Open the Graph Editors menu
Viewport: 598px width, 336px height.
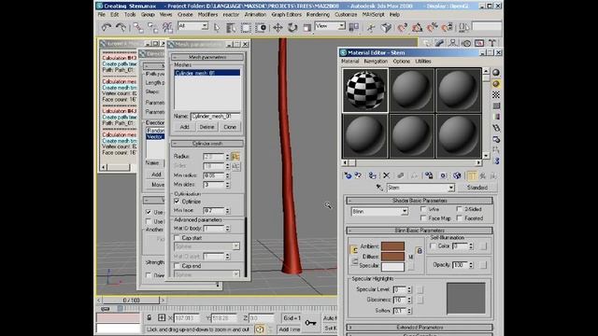287,15
